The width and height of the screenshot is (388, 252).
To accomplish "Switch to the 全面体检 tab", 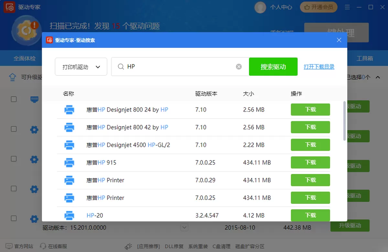I will 25,59.
